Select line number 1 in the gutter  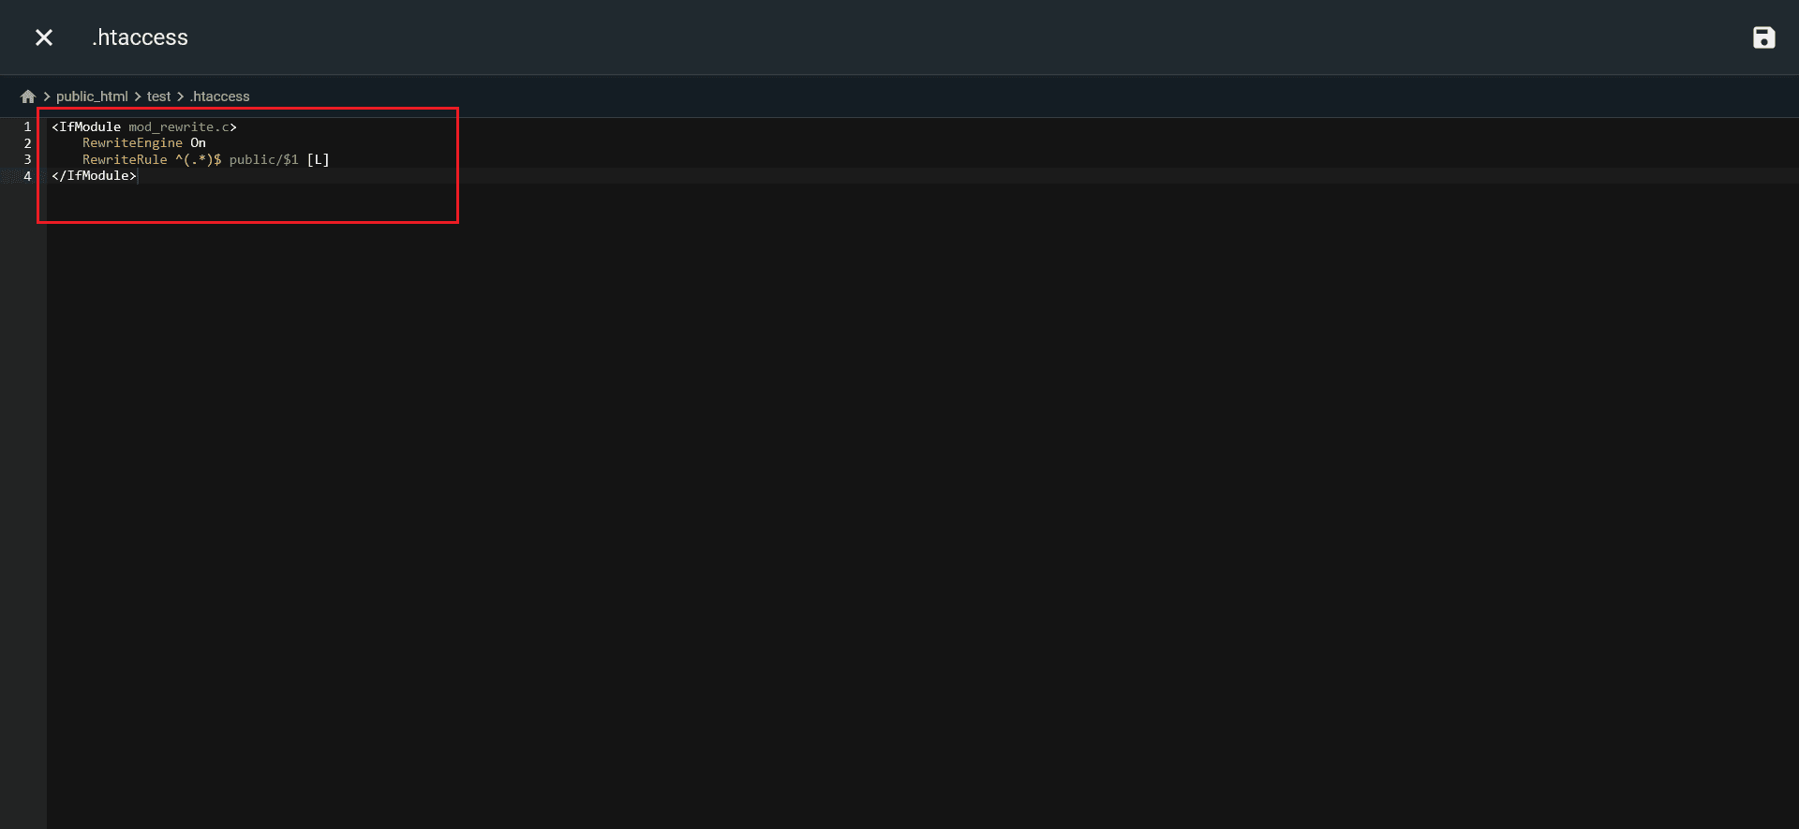pyautogui.click(x=27, y=126)
